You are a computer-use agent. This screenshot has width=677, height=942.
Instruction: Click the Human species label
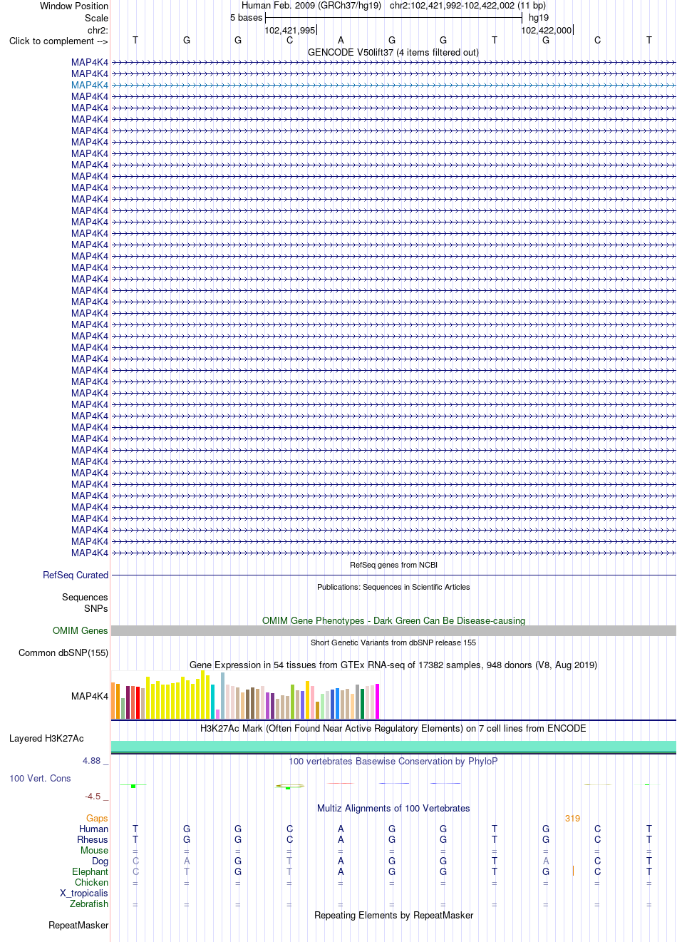coord(94,829)
